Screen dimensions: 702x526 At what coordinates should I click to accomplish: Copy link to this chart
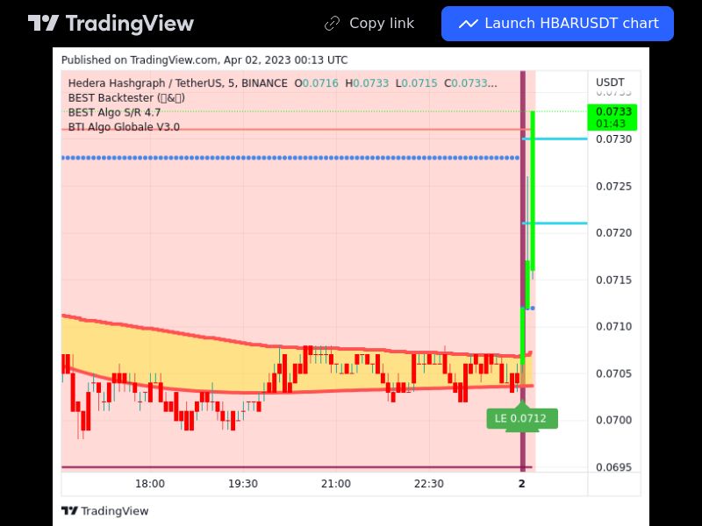point(369,24)
